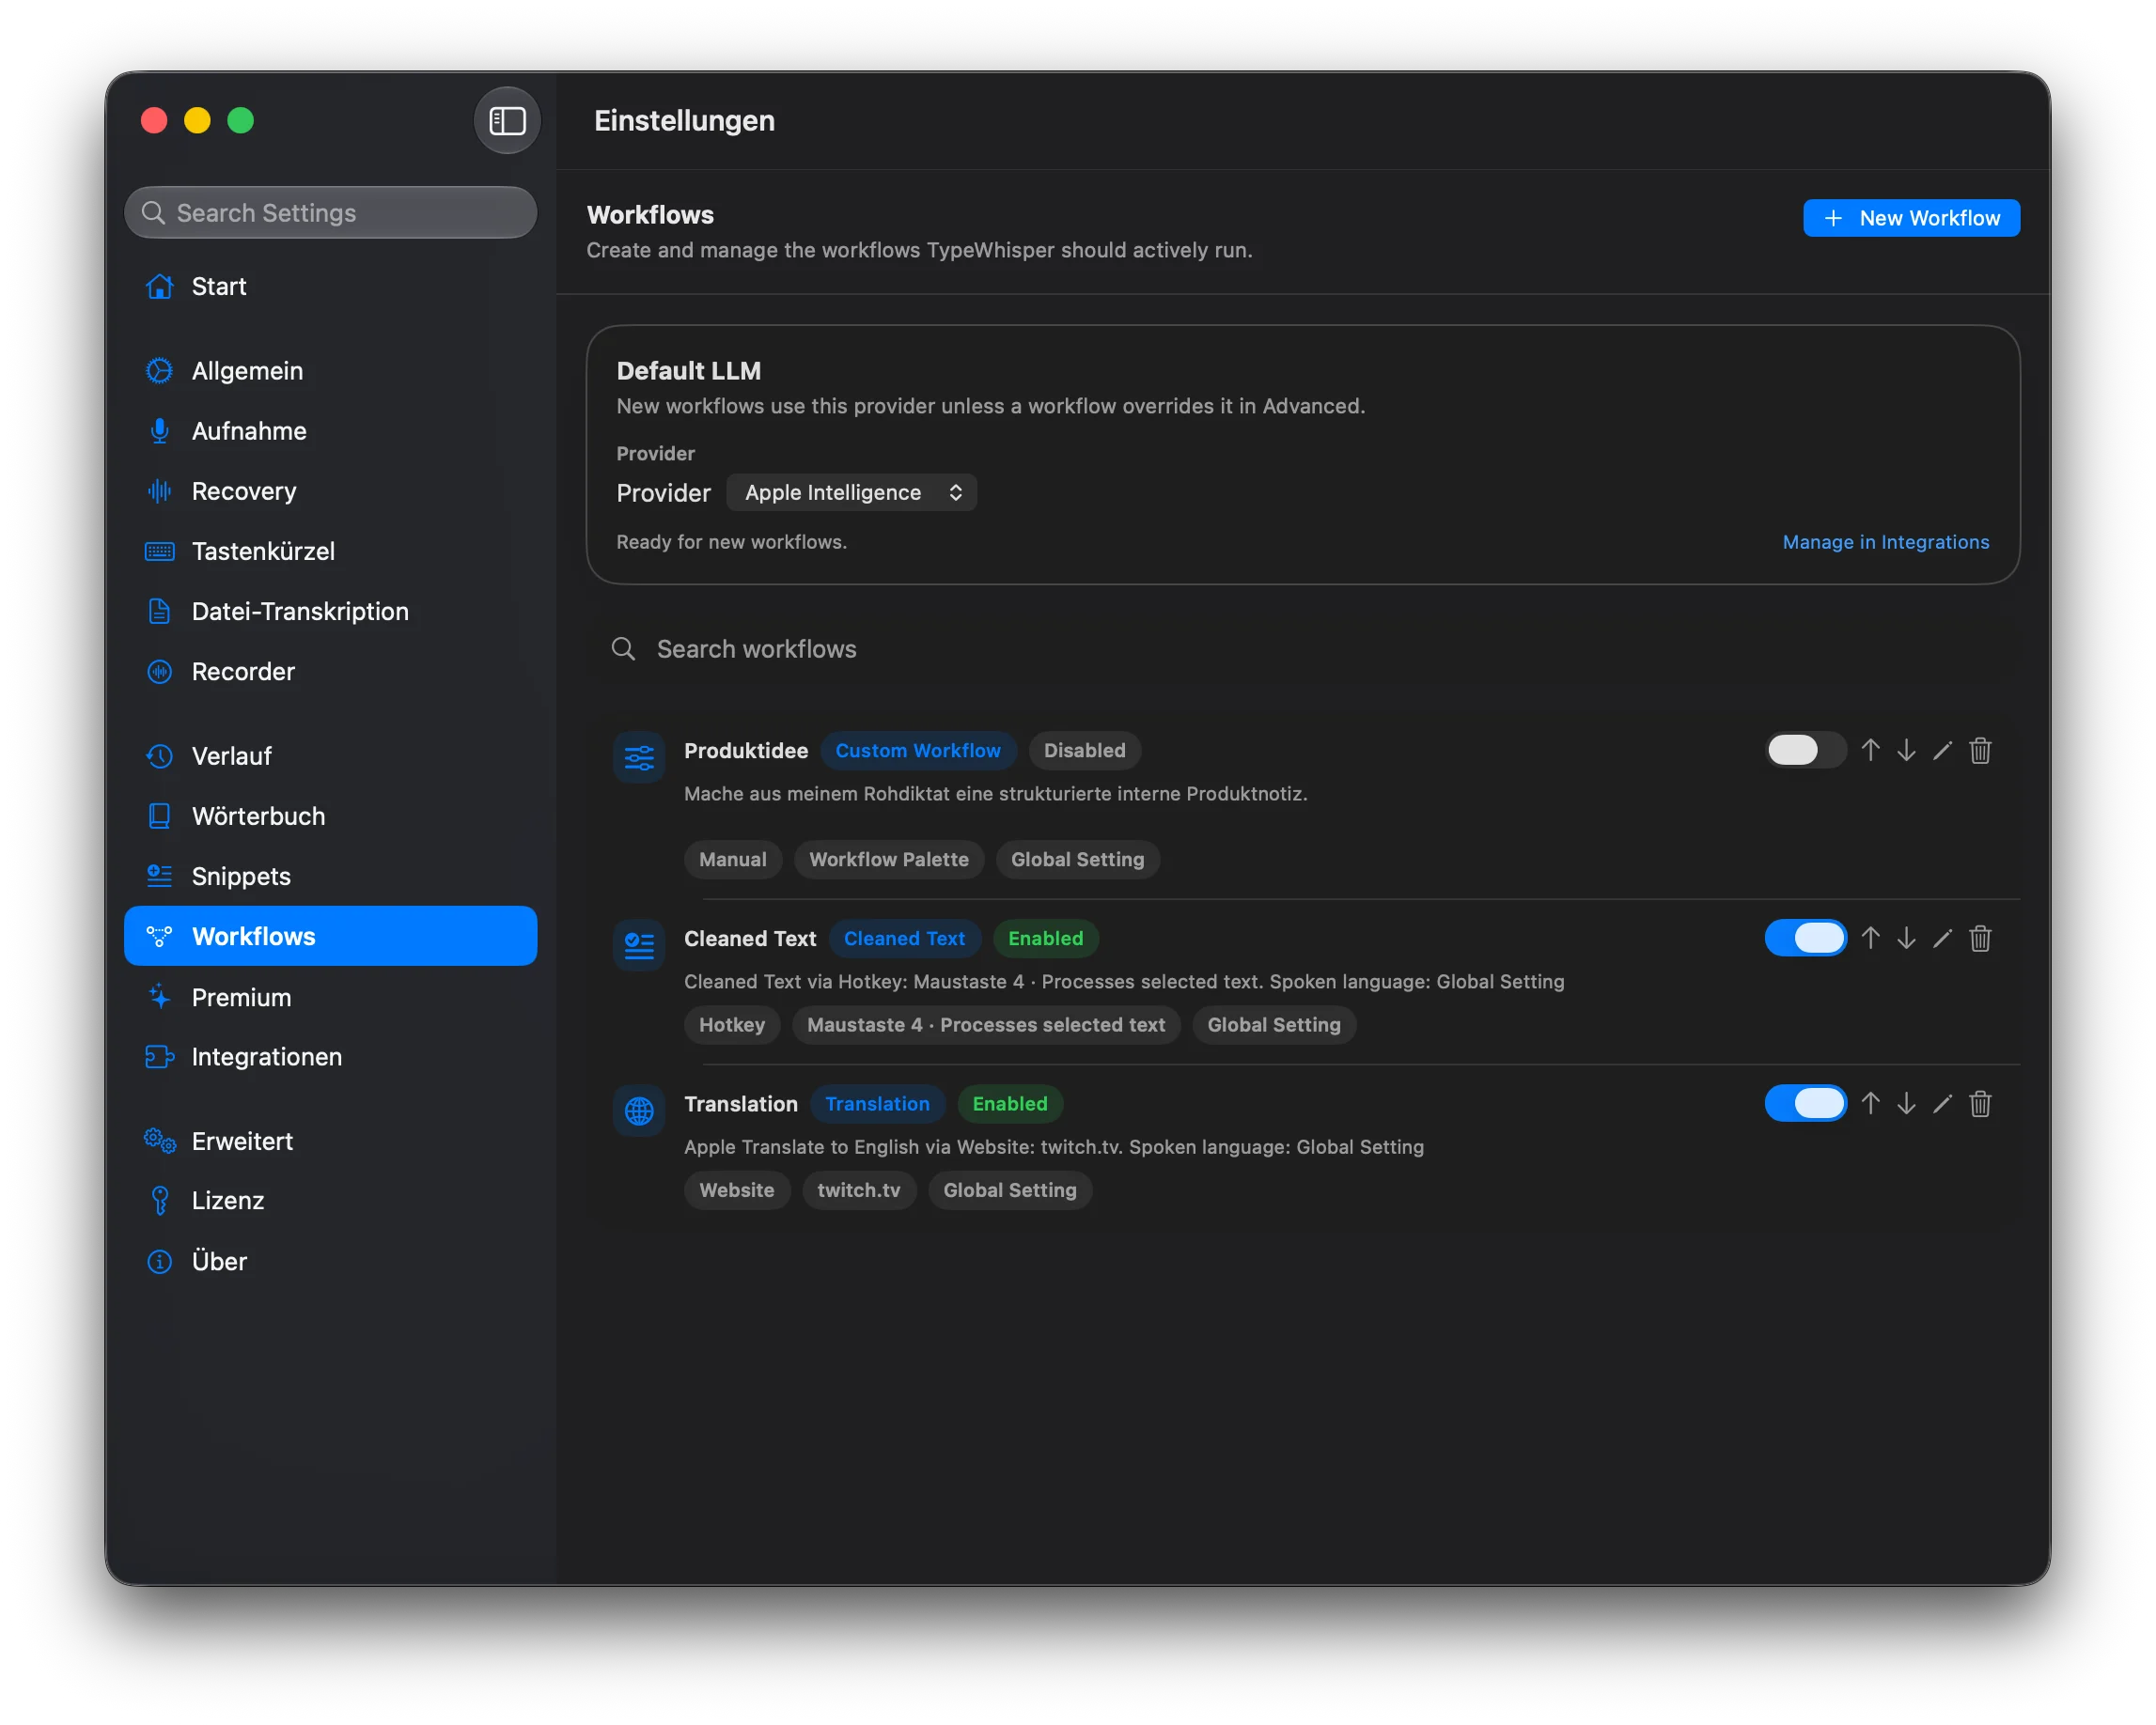This screenshot has width=2156, height=1725.
Task: Open Datei-Transkription settings
Action: click(x=330, y=612)
